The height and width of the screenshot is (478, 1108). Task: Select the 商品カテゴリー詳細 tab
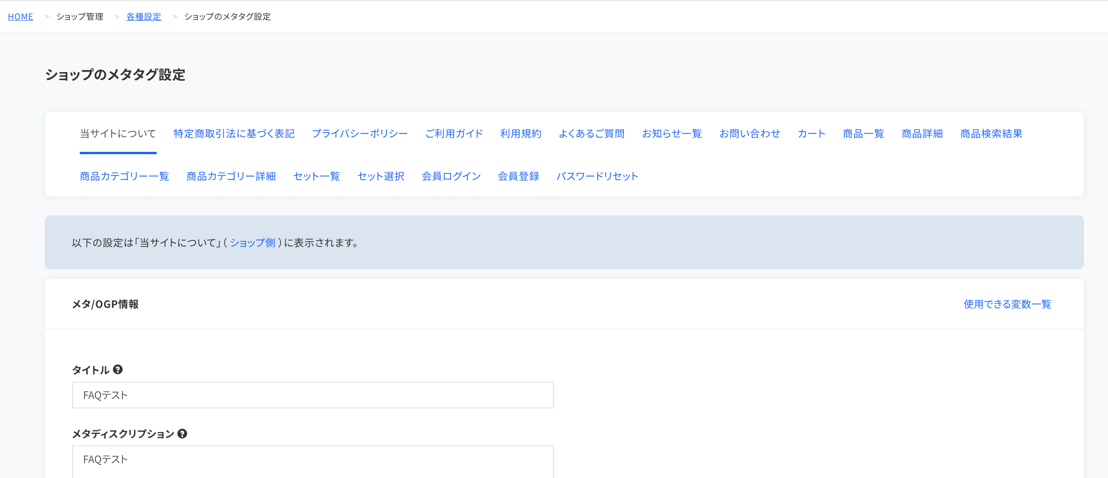pyautogui.click(x=231, y=176)
